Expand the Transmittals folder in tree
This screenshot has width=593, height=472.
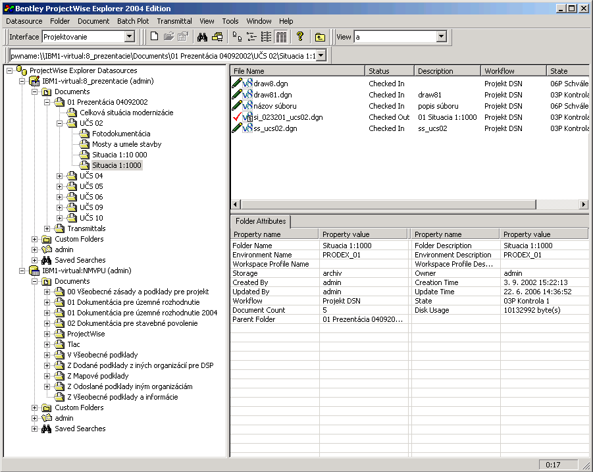[47, 228]
